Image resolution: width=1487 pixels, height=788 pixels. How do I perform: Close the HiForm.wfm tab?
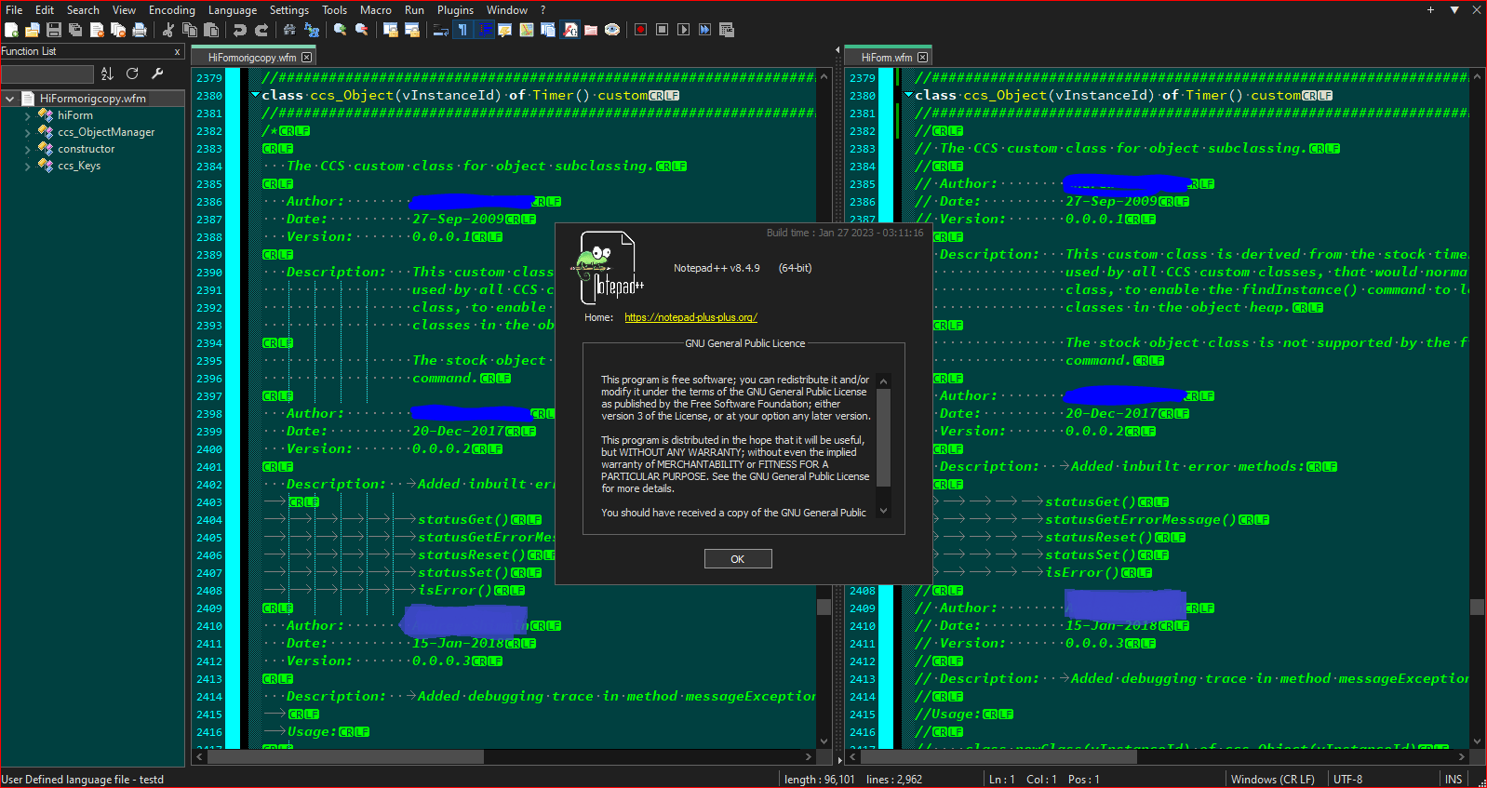(x=923, y=58)
